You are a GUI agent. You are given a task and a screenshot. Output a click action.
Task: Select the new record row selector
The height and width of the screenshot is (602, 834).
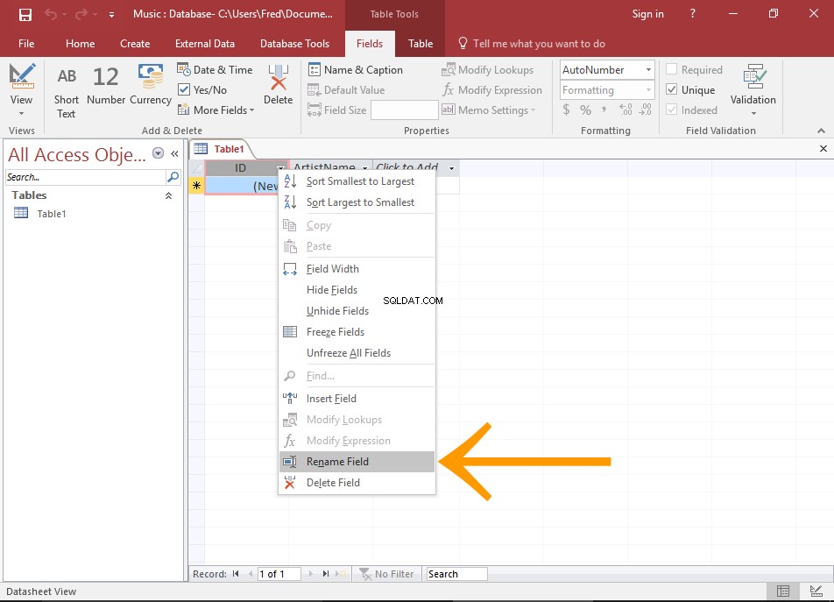click(x=197, y=185)
